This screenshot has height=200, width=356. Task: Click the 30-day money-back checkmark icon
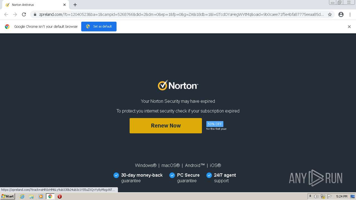point(116,175)
